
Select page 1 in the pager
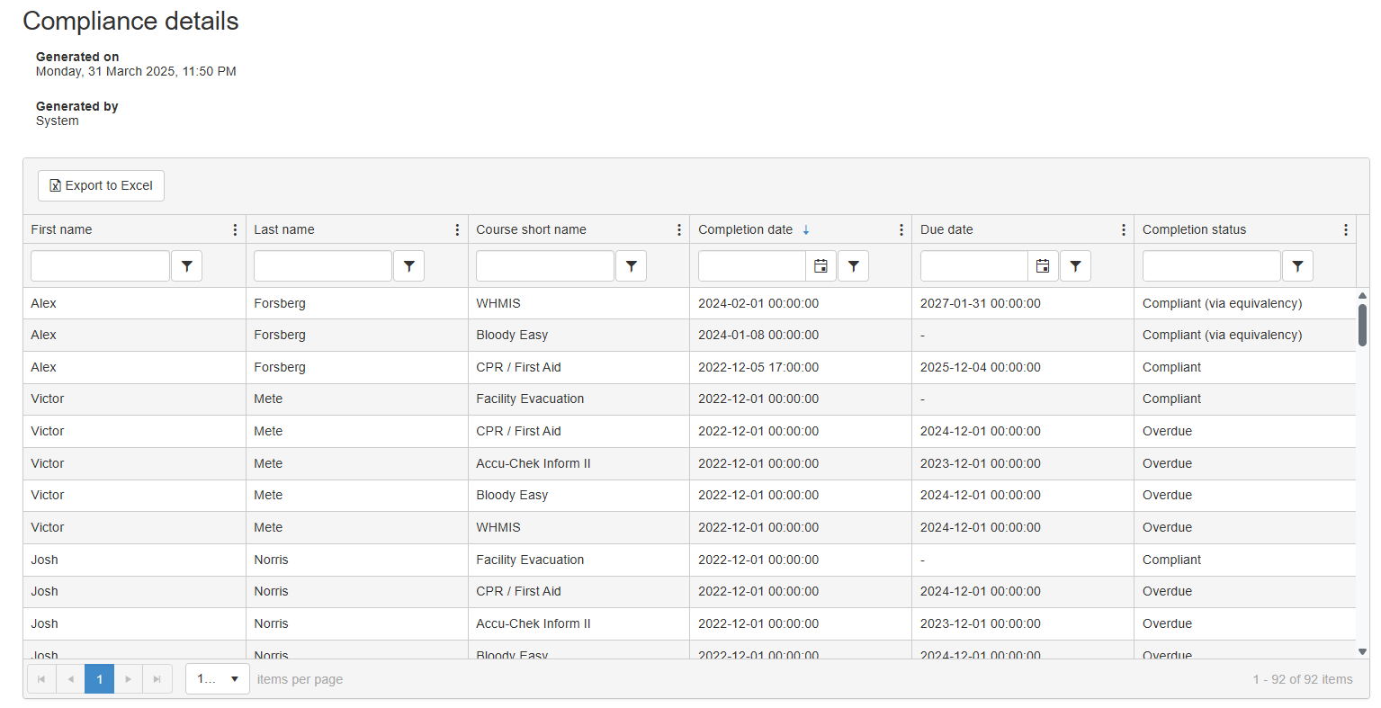click(x=99, y=679)
